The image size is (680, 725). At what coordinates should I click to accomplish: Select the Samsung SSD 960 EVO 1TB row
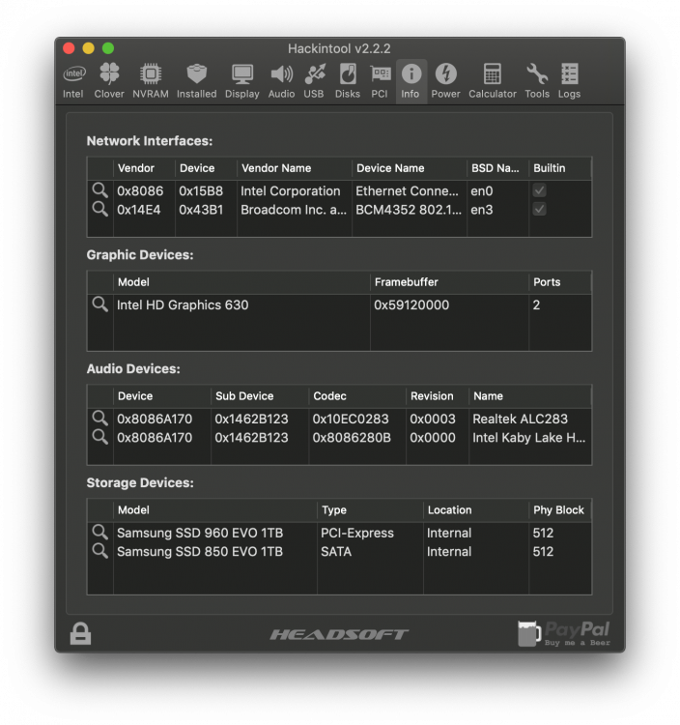[x=339, y=533]
